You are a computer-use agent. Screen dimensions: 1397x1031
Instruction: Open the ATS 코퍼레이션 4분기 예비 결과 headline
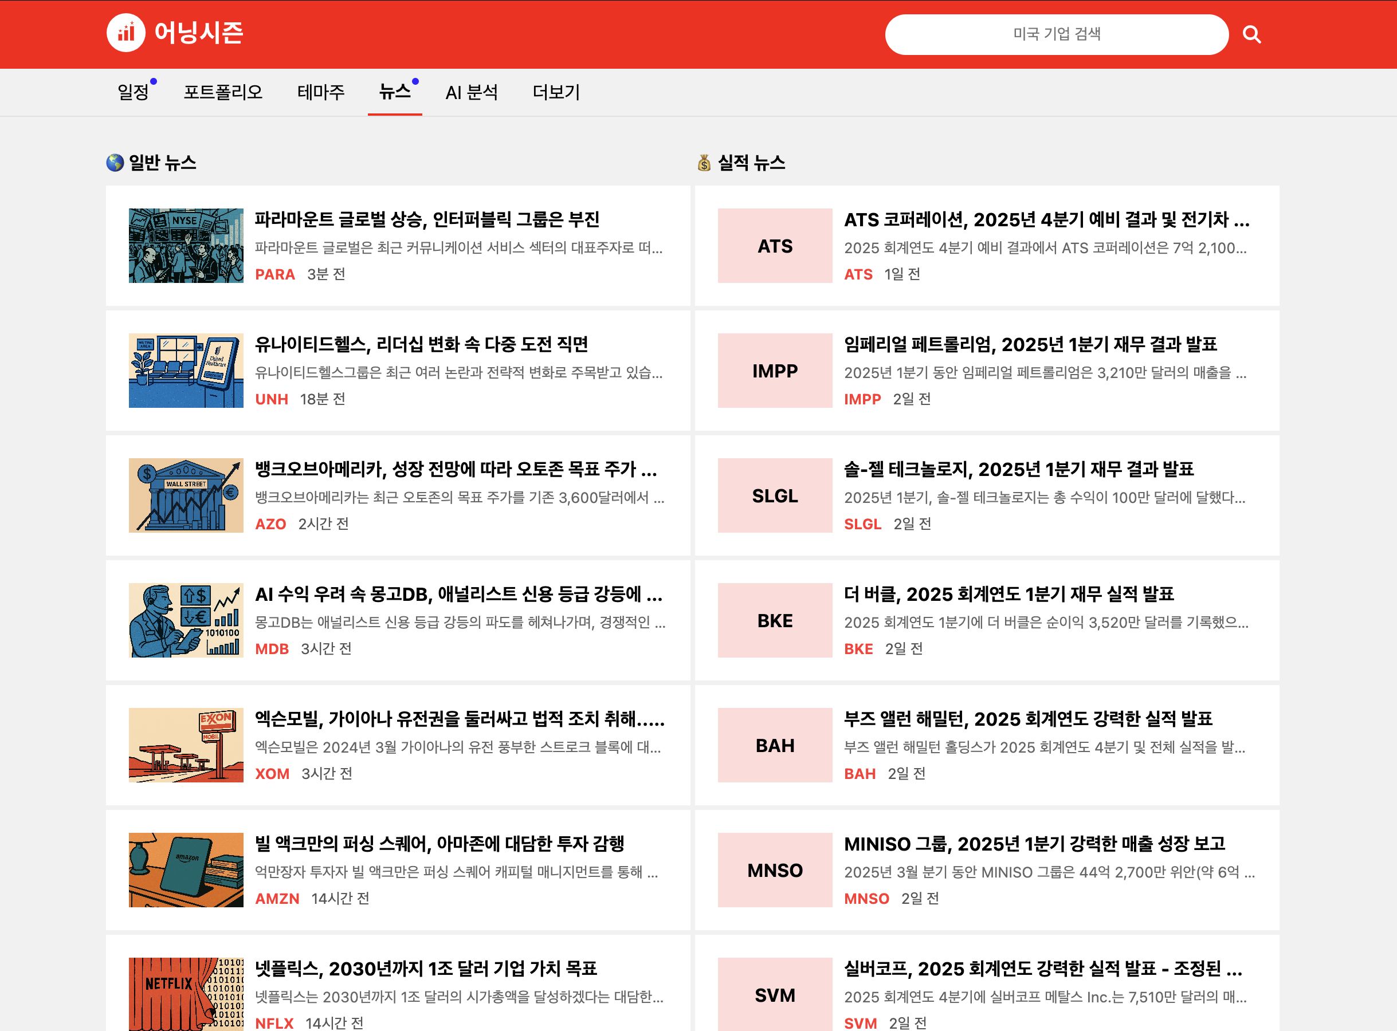click(x=1047, y=219)
